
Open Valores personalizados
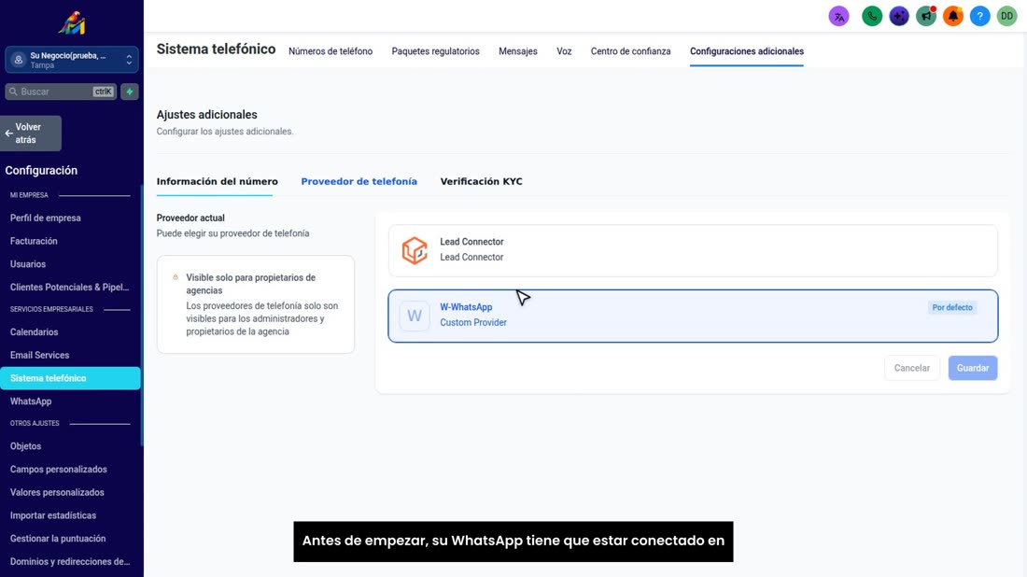click(x=57, y=493)
